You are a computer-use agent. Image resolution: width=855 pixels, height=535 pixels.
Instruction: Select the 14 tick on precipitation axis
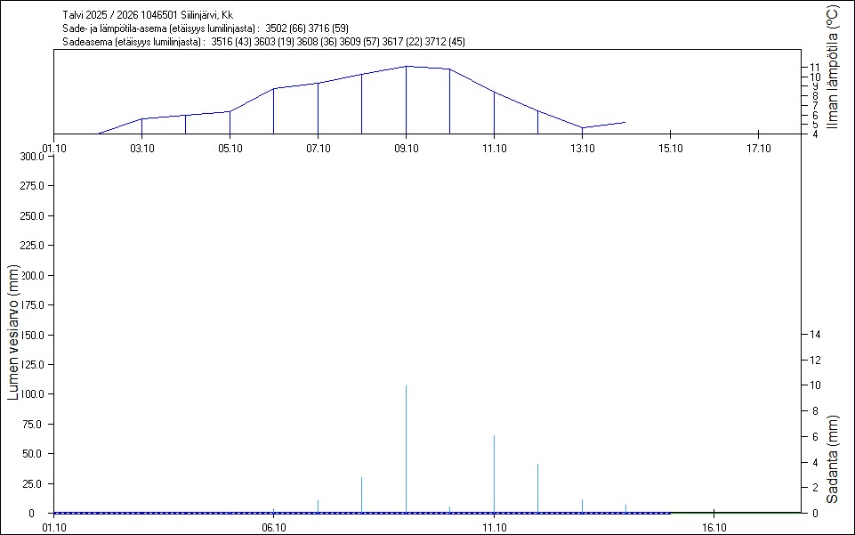point(816,334)
